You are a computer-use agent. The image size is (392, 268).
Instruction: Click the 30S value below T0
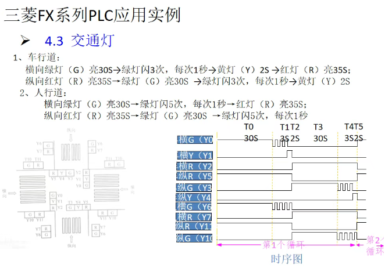[x=251, y=138]
